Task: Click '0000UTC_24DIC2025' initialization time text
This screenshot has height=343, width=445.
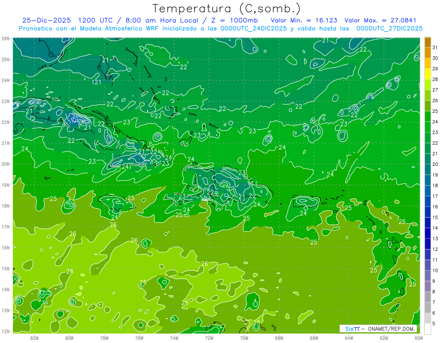Action: [254, 28]
